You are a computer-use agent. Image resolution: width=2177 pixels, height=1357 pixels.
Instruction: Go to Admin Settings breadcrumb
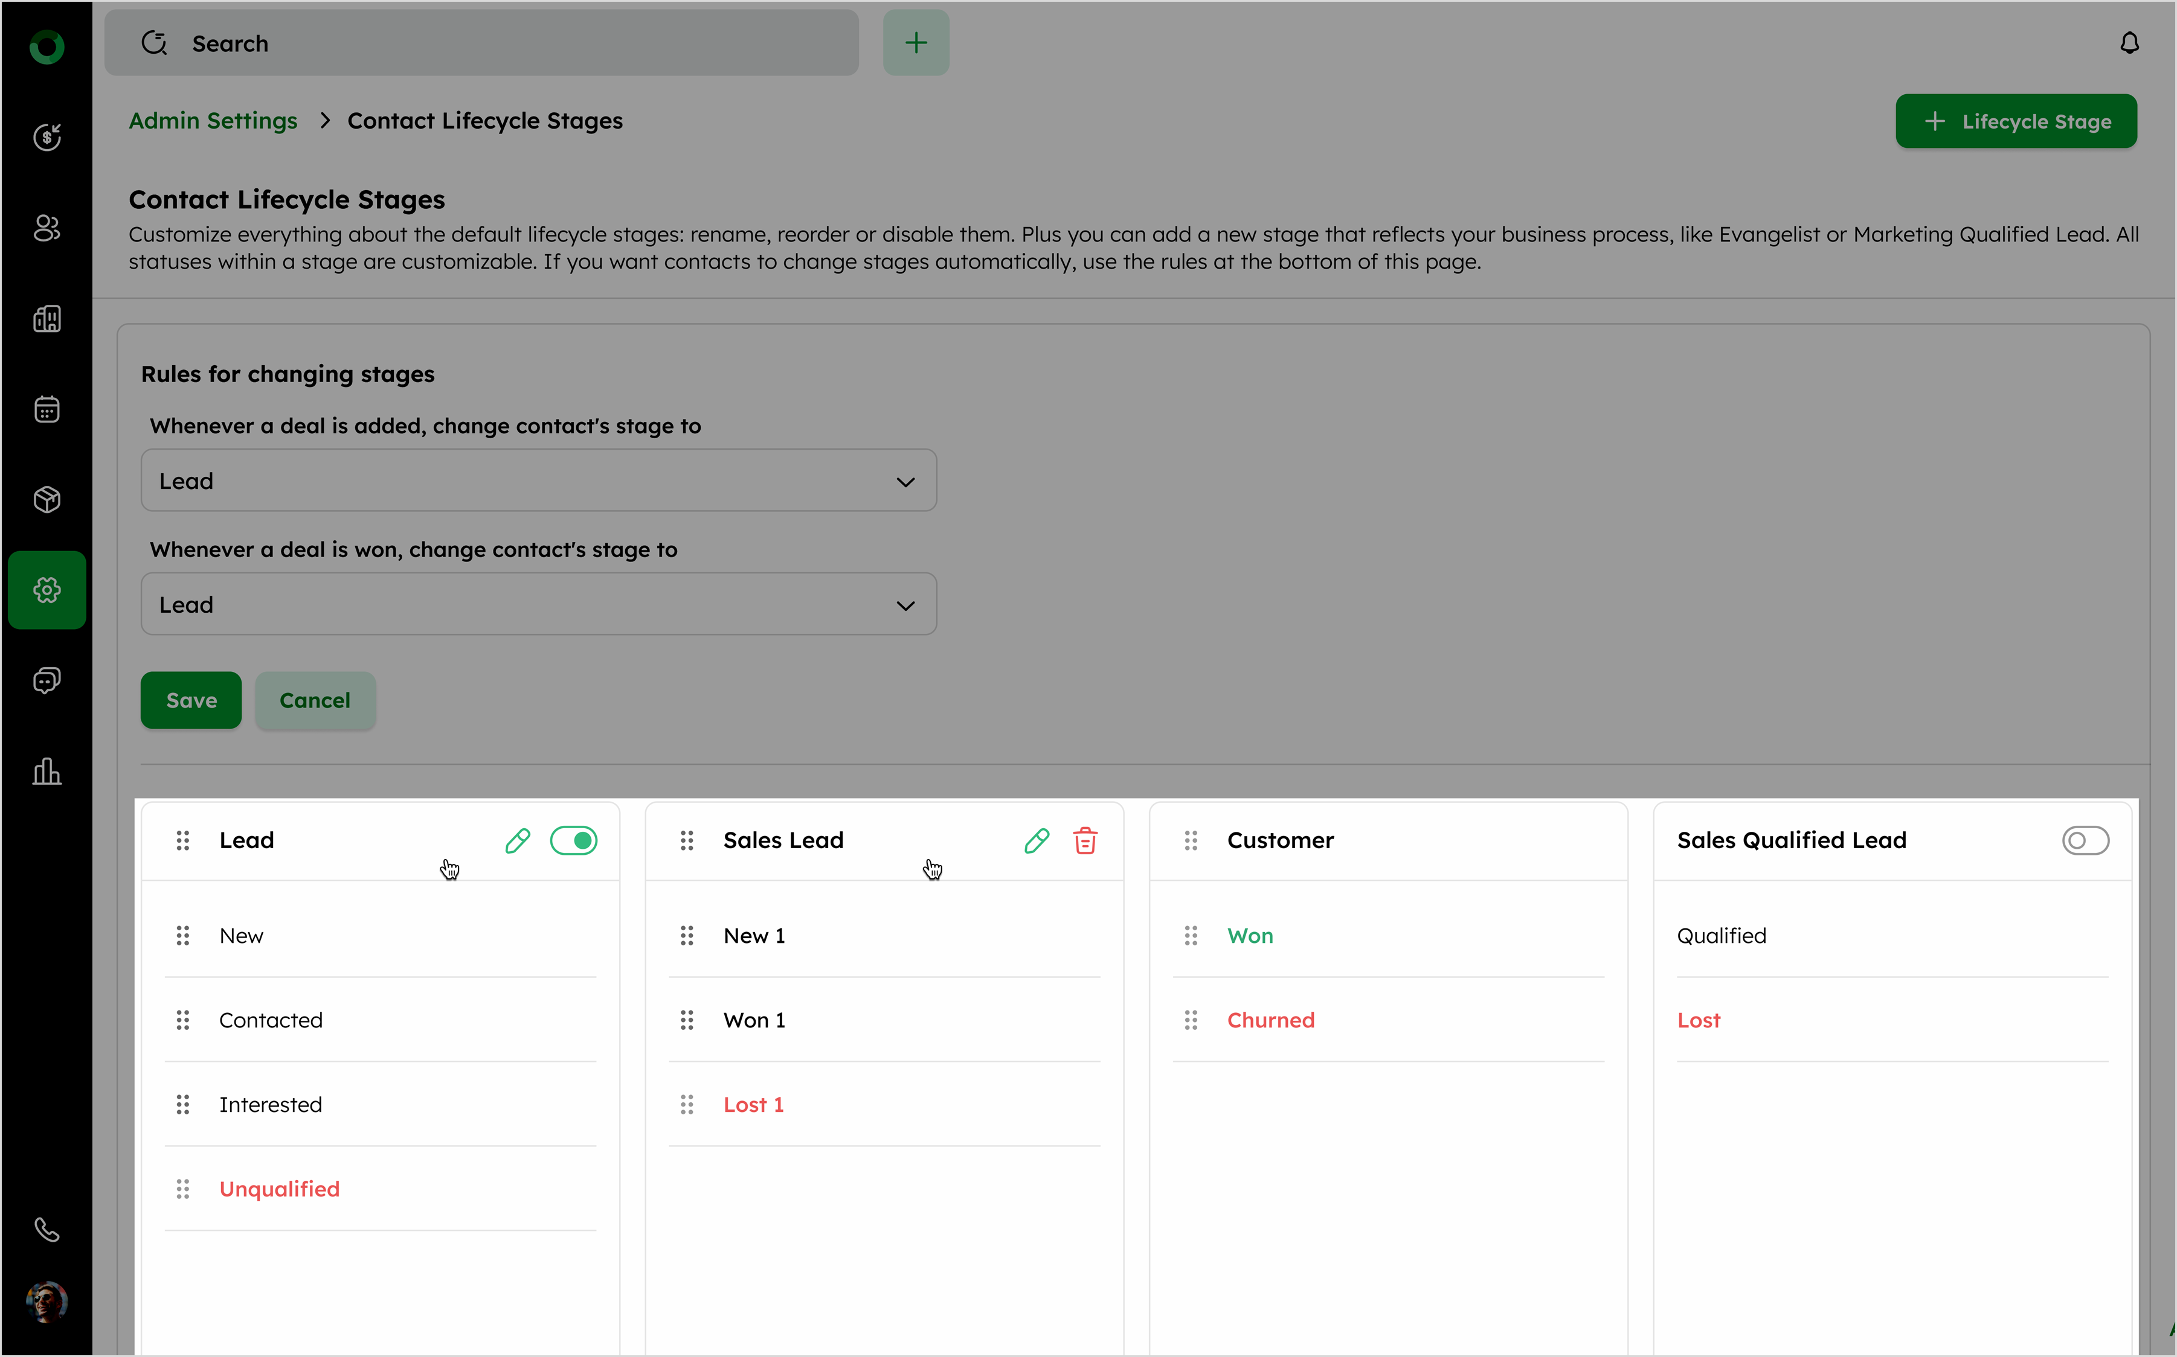(x=213, y=120)
